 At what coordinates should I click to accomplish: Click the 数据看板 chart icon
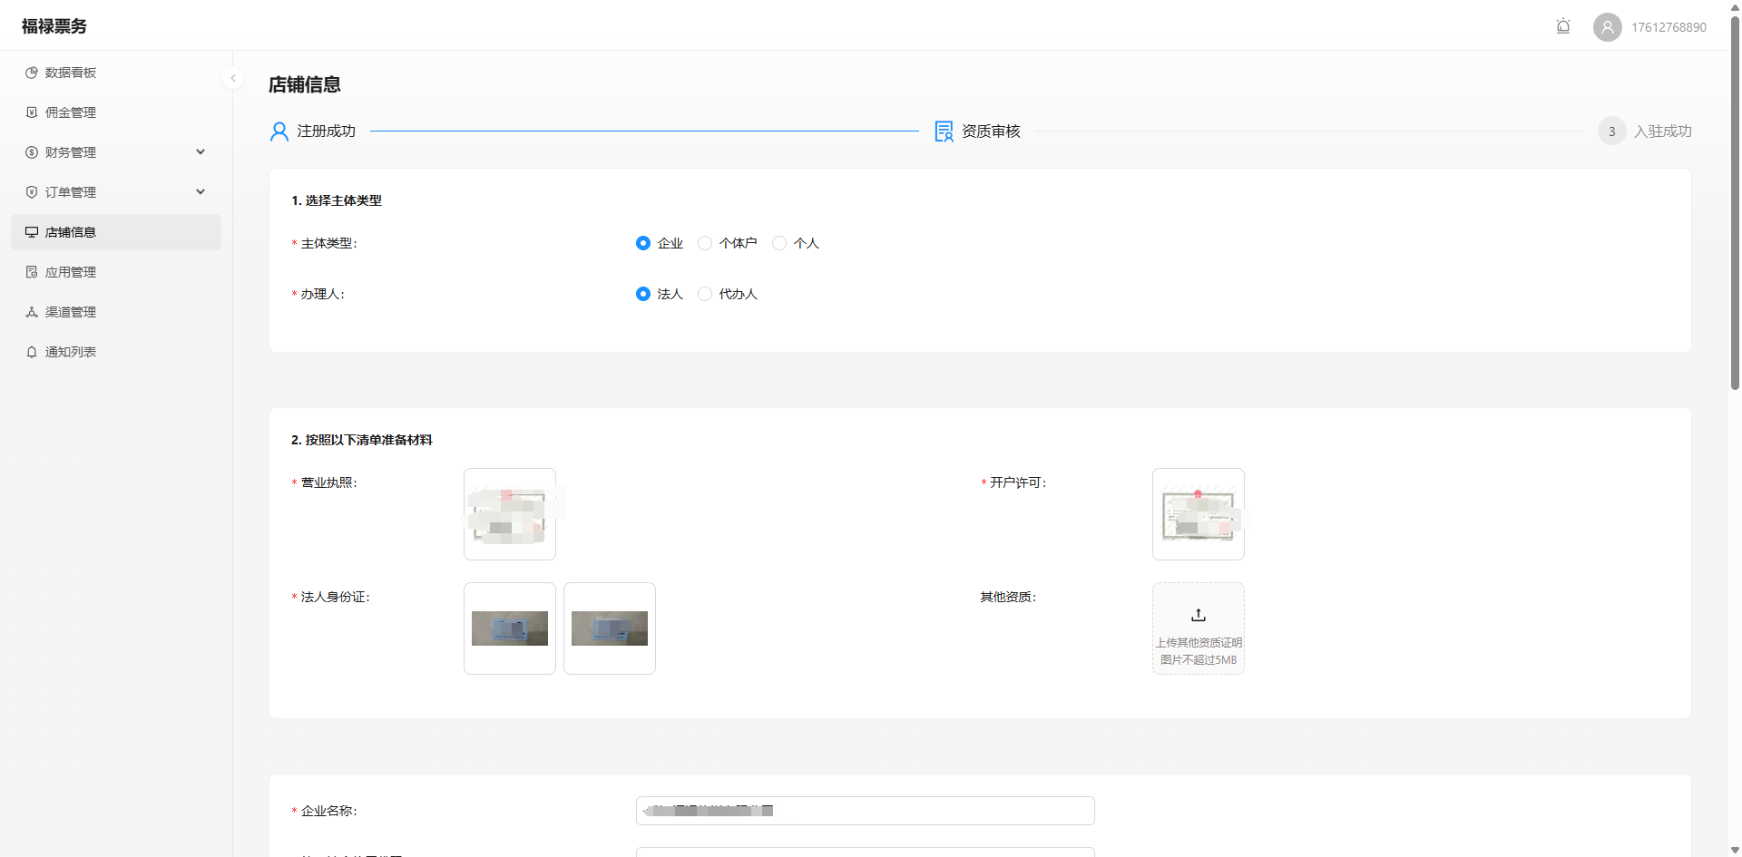tap(32, 73)
